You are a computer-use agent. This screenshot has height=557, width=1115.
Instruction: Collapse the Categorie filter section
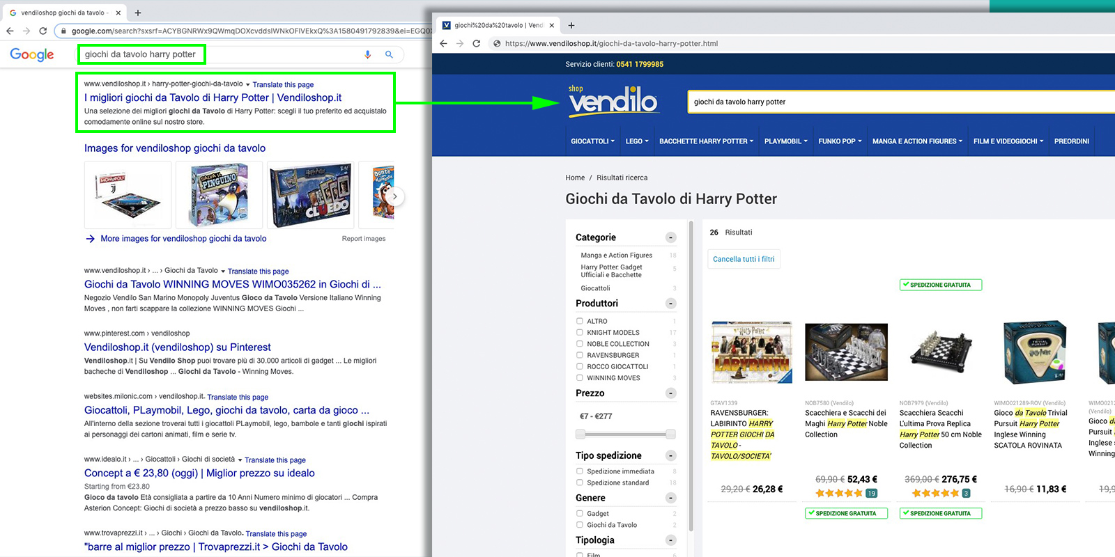pos(670,237)
